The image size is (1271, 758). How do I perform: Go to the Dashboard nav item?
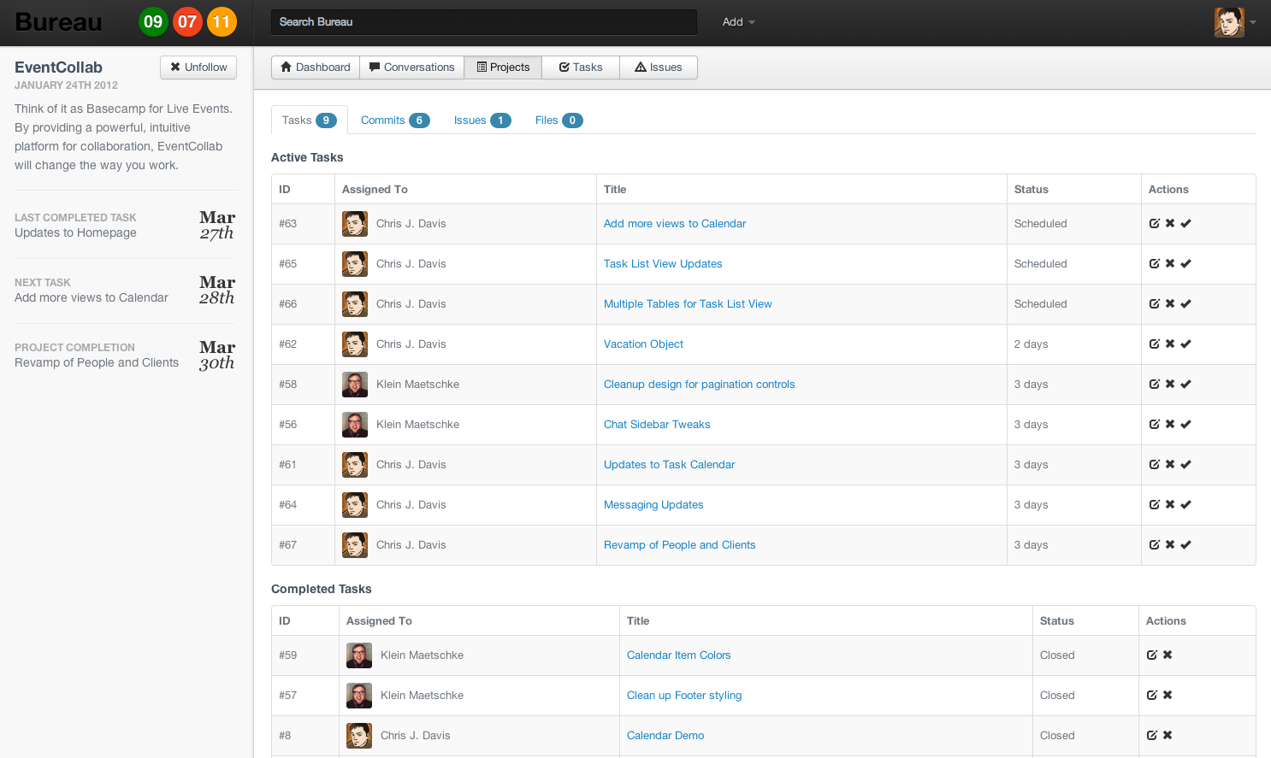click(316, 68)
